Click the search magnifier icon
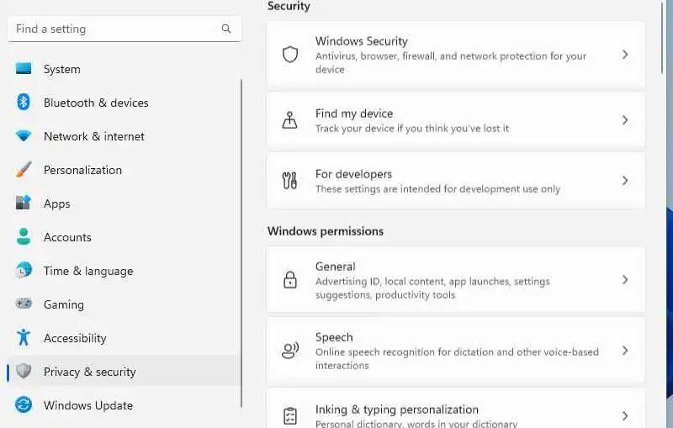The height and width of the screenshot is (428, 673). point(226,29)
